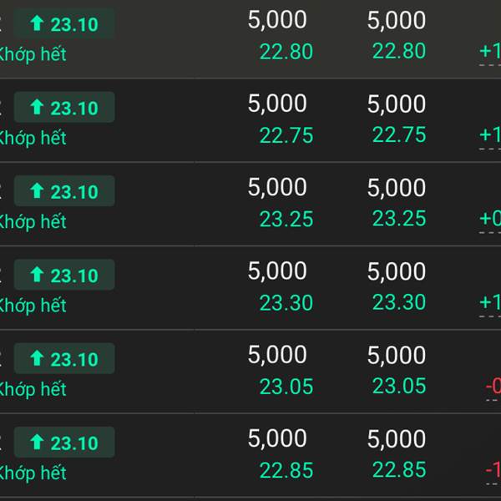
Task: Tap the 23.10 price badge in the 23.25 row
Action: pos(65,191)
